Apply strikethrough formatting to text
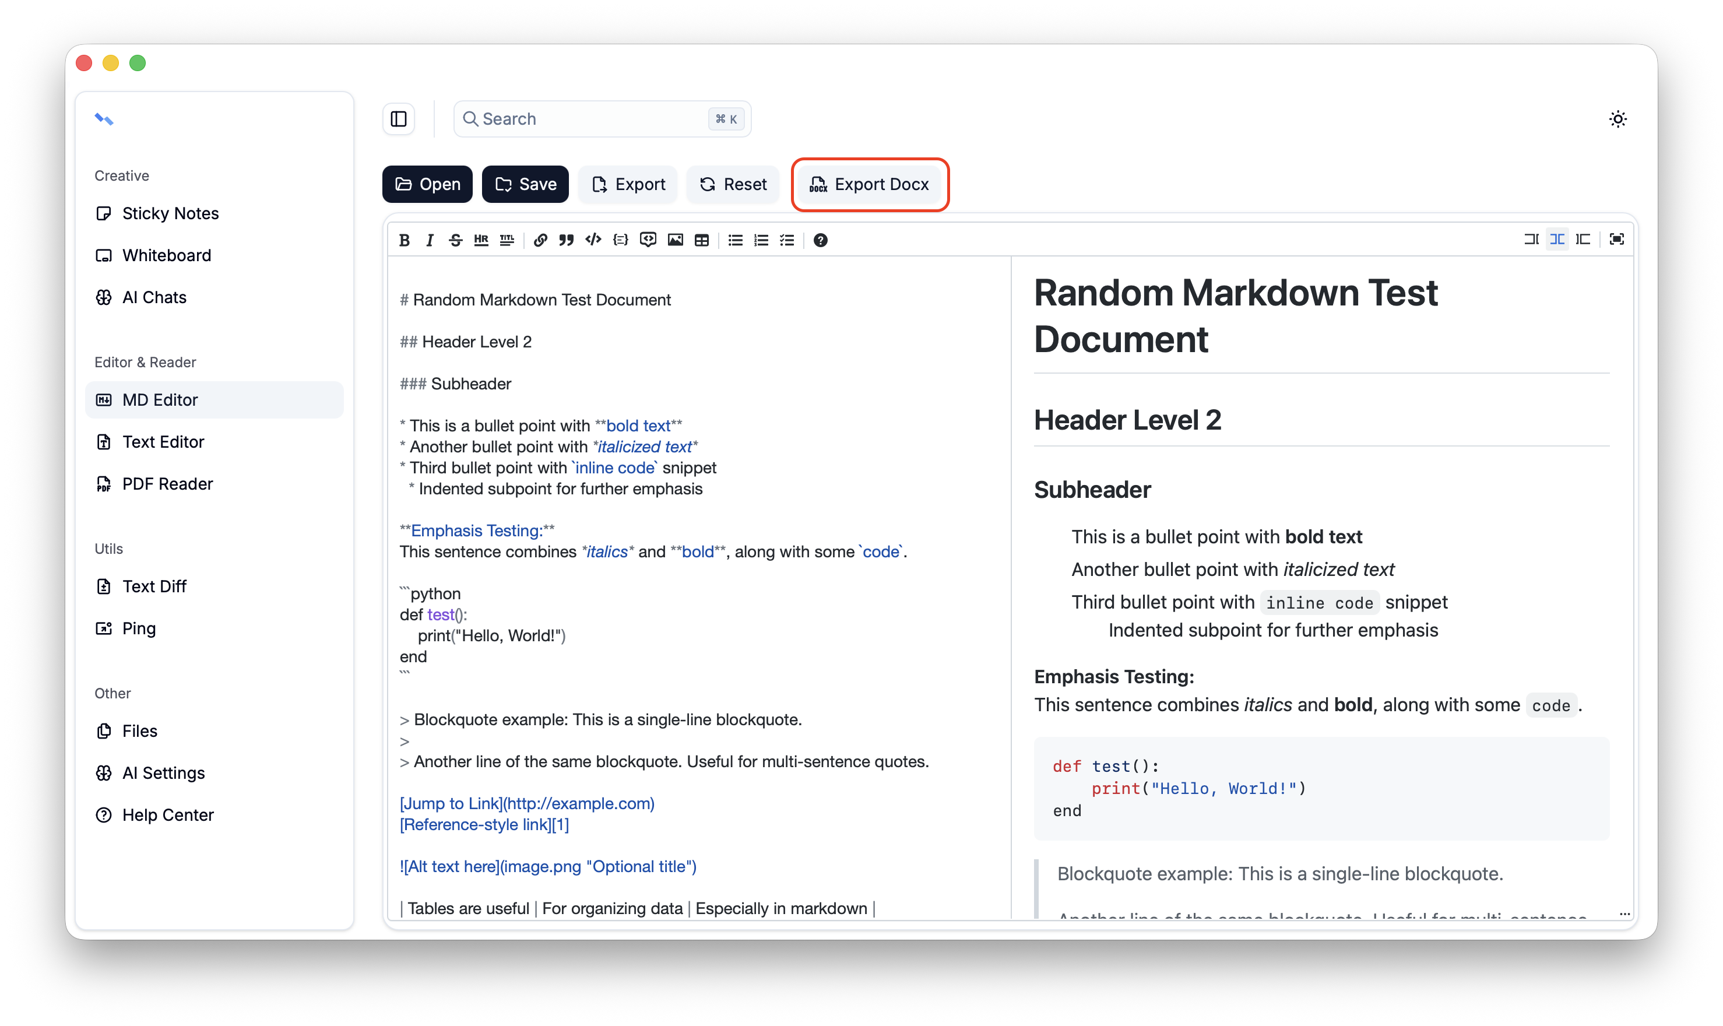This screenshot has height=1026, width=1723. click(455, 240)
